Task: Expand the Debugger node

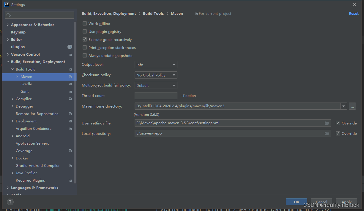Action: point(12,106)
